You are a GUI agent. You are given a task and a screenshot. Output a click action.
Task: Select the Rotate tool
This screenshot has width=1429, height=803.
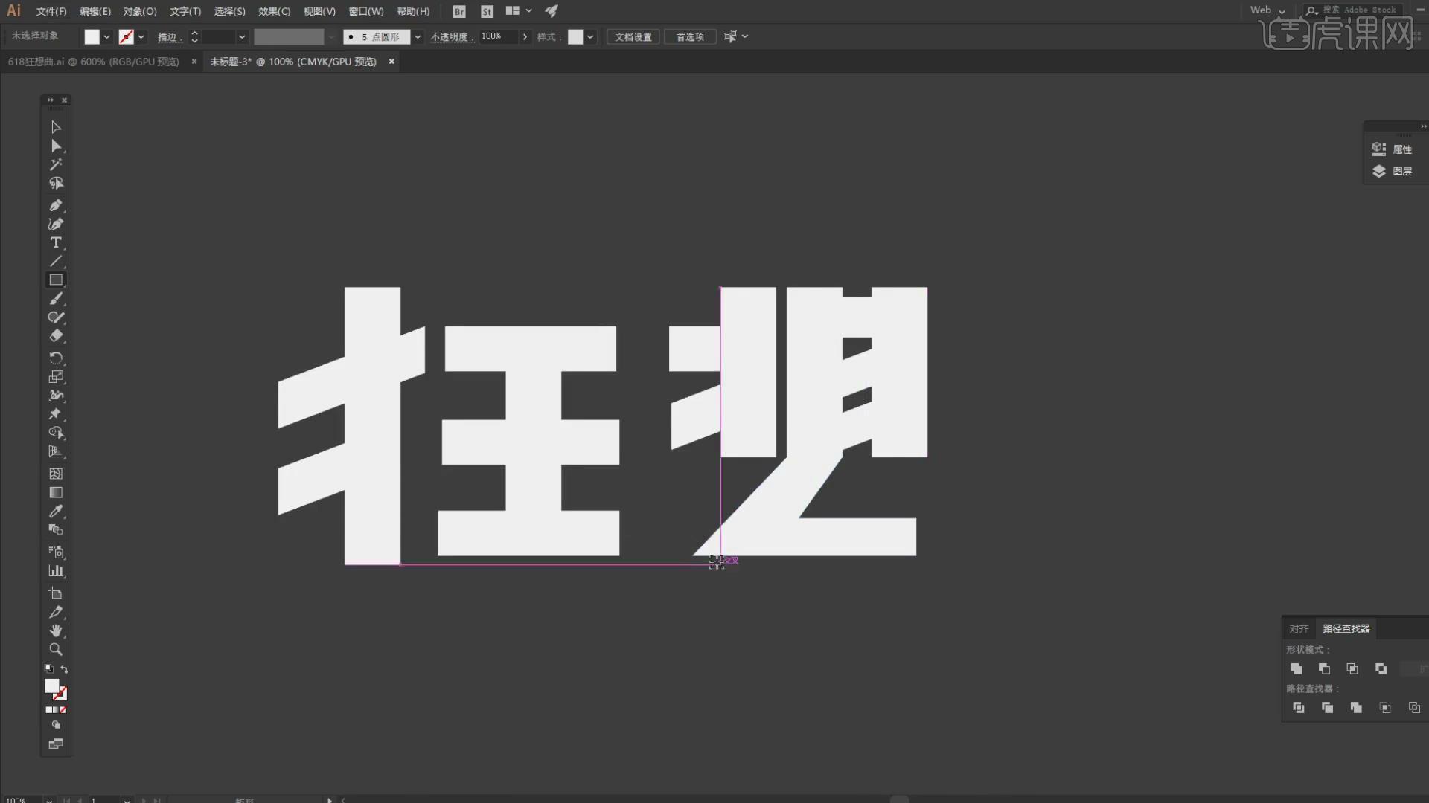(56, 358)
